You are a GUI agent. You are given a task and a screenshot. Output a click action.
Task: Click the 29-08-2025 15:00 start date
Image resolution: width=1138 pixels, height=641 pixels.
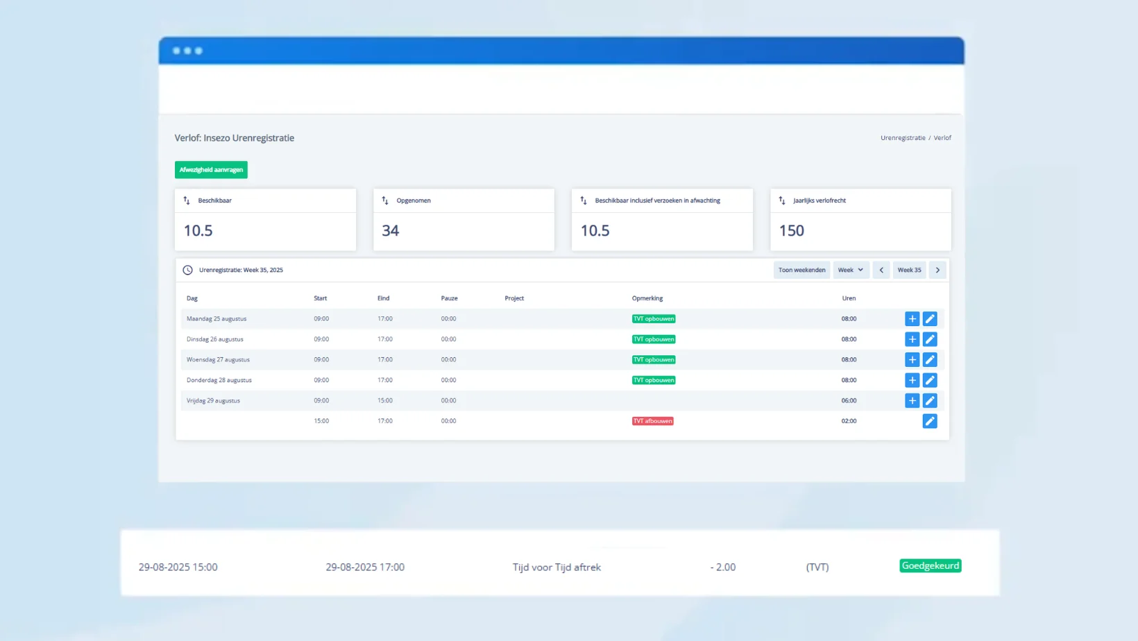(x=178, y=567)
